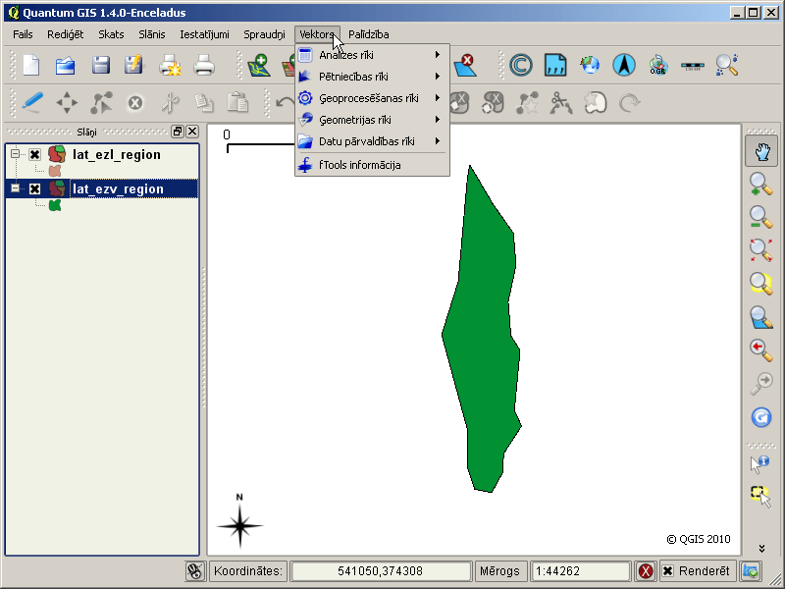Toggle extents/mouse position display icon
The height and width of the screenshot is (589, 785).
pos(194,571)
